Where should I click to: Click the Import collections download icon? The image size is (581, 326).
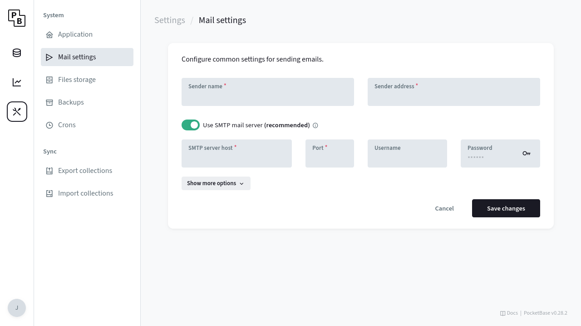pyautogui.click(x=49, y=193)
